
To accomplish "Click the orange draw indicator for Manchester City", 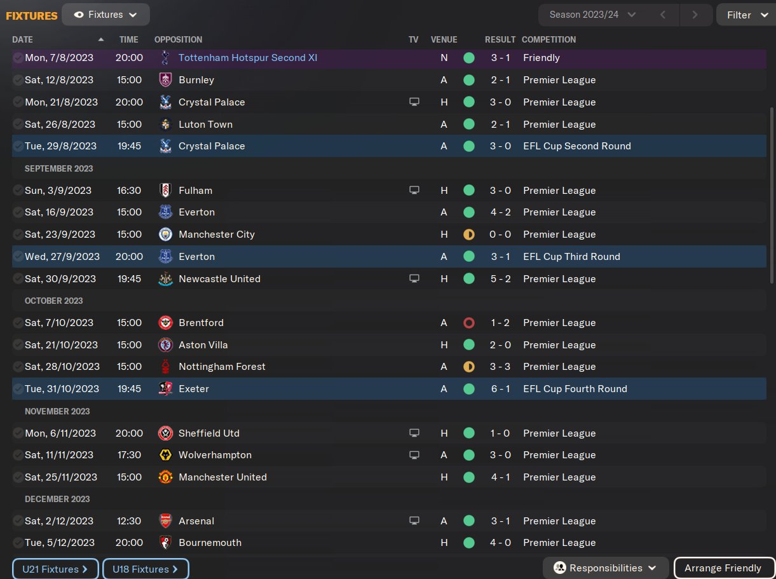I will [469, 235].
